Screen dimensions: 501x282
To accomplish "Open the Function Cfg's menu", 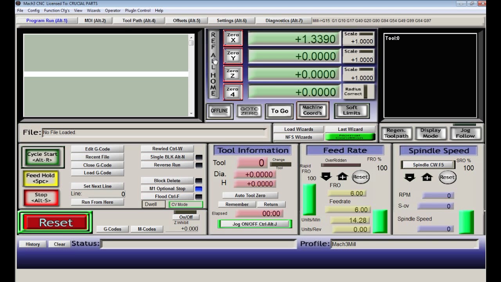I will tap(57, 11).
